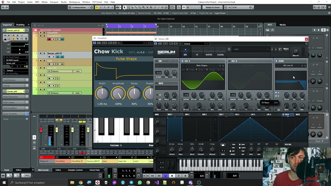The height and width of the screenshot is (186, 331).
Task: Choose the Mute X tool
Action: [x=147, y=7]
